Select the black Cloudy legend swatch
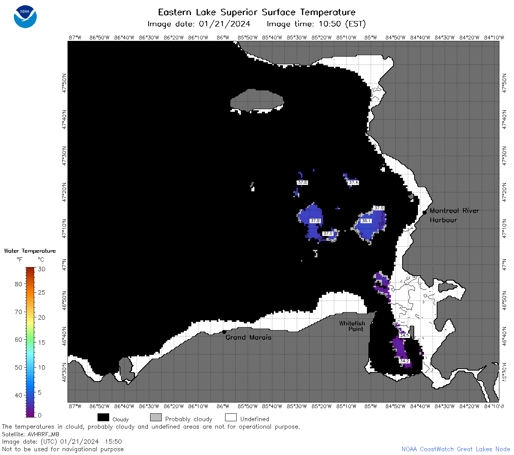Screen dimensions: 514x455 [x=103, y=417]
